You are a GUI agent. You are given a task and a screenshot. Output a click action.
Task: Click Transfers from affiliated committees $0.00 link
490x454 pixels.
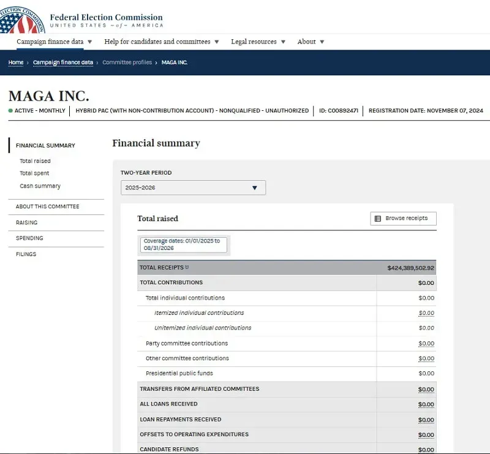coord(426,389)
